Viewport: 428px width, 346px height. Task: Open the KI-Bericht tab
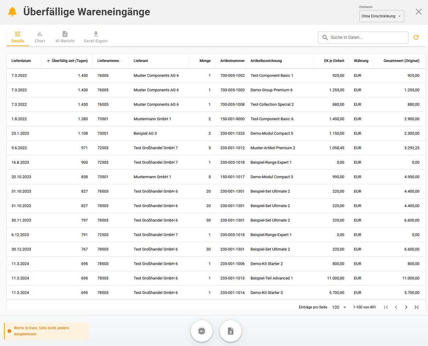pos(65,37)
